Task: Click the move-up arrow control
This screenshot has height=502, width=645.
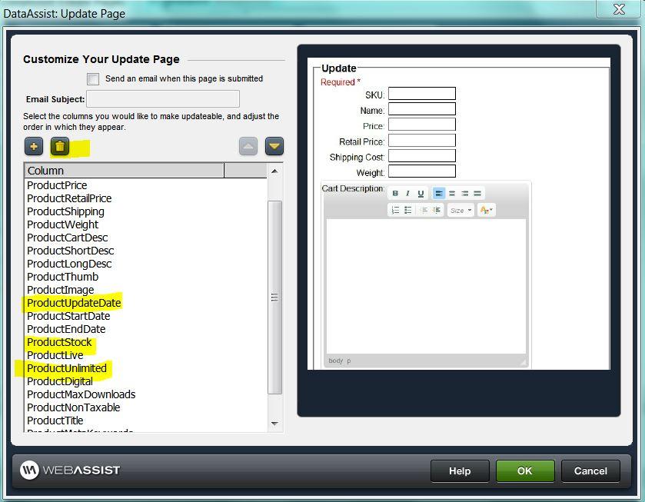Action: pyautogui.click(x=248, y=146)
